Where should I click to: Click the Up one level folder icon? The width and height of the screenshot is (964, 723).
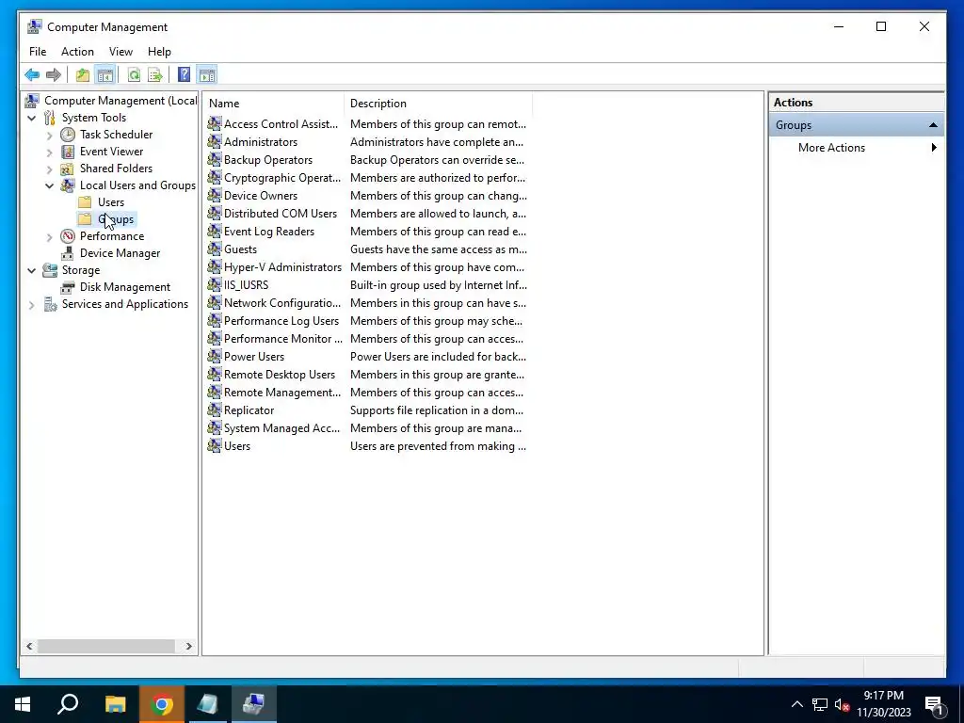pos(83,75)
